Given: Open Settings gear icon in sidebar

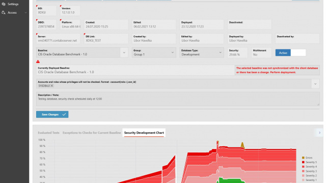Looking at the screenshot, I should click(x=4, y=4).
